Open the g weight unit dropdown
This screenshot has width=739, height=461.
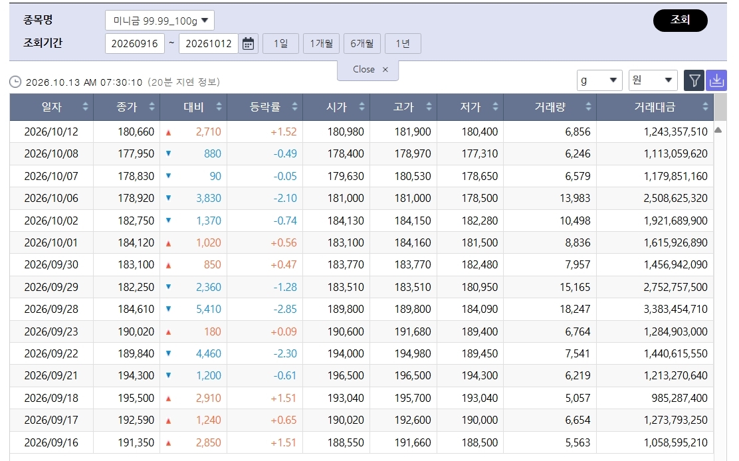click(599, 80)
